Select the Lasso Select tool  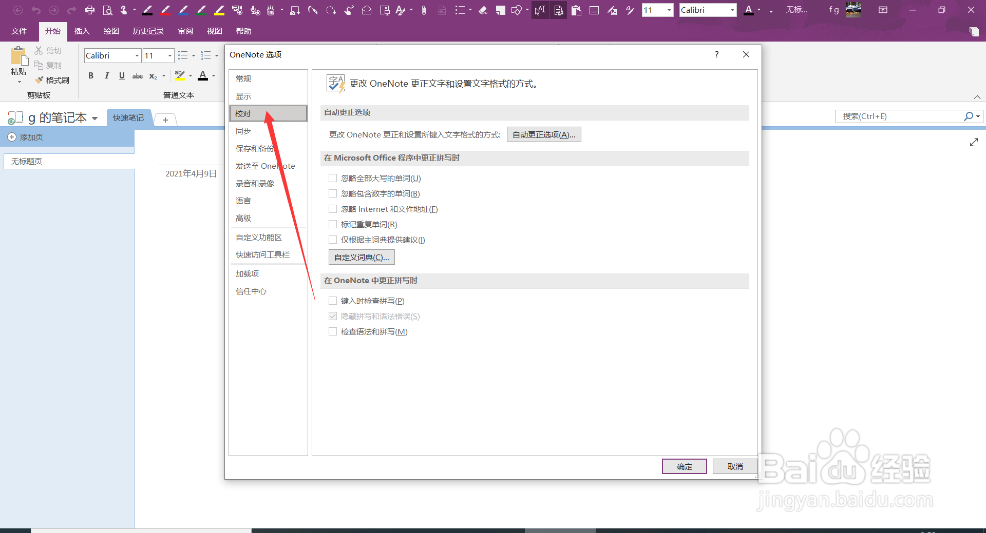pos(331,10)
